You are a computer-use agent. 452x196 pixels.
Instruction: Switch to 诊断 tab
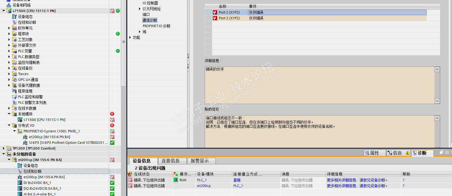click(x=422, y=153)
